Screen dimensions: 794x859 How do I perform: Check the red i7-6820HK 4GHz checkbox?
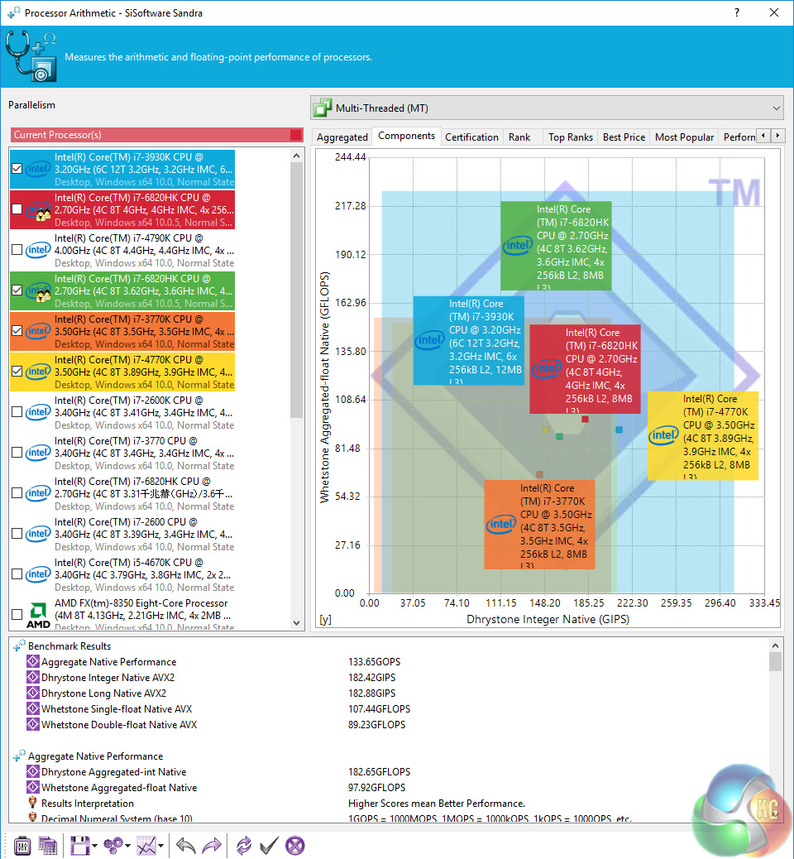(x=17, y=209)
